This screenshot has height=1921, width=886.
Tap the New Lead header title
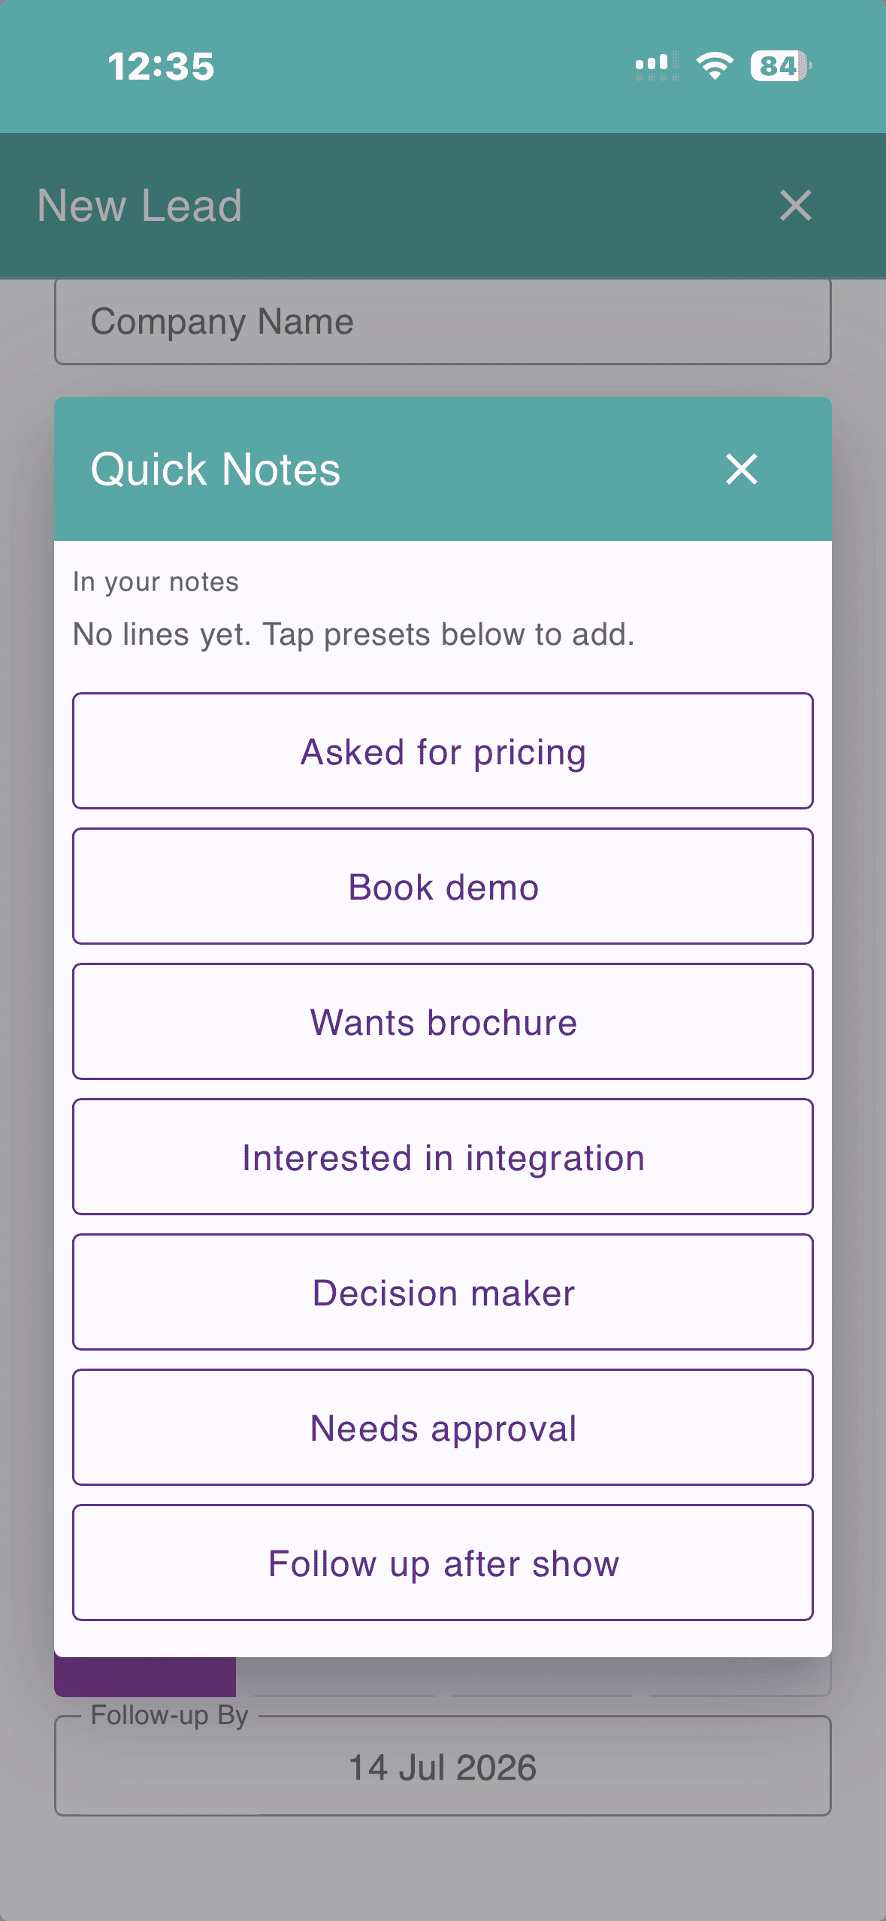coord(140,205)
